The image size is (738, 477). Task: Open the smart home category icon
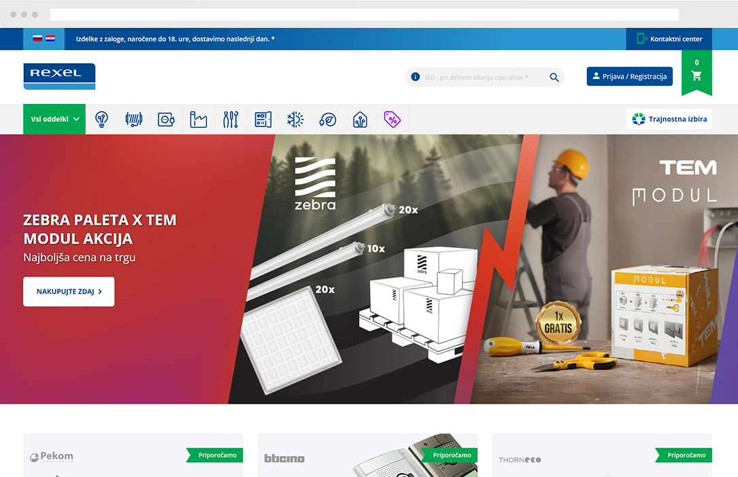point(360,120)
